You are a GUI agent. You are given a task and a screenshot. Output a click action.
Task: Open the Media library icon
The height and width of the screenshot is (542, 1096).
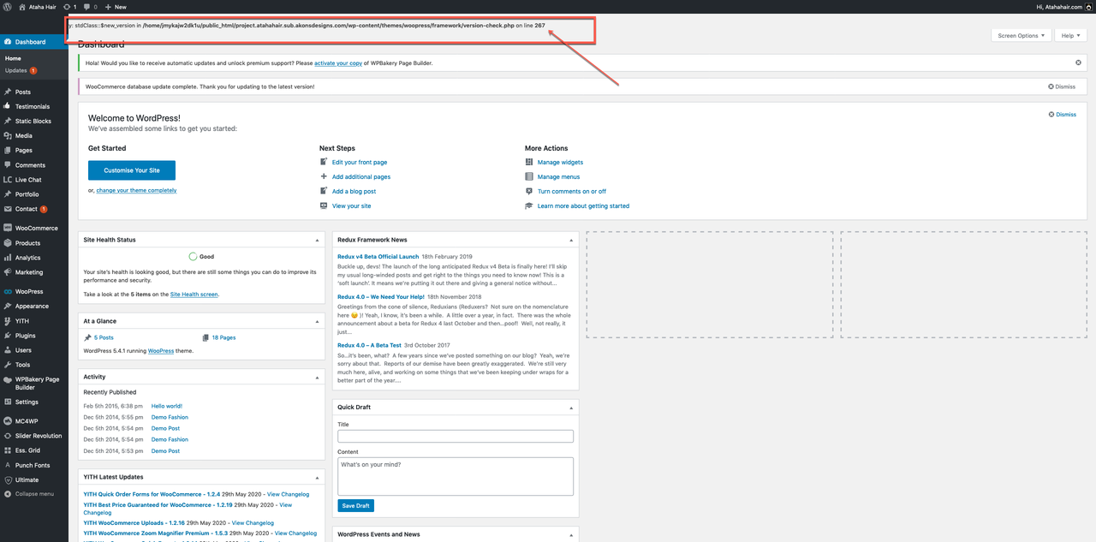(x=8, y=135)
